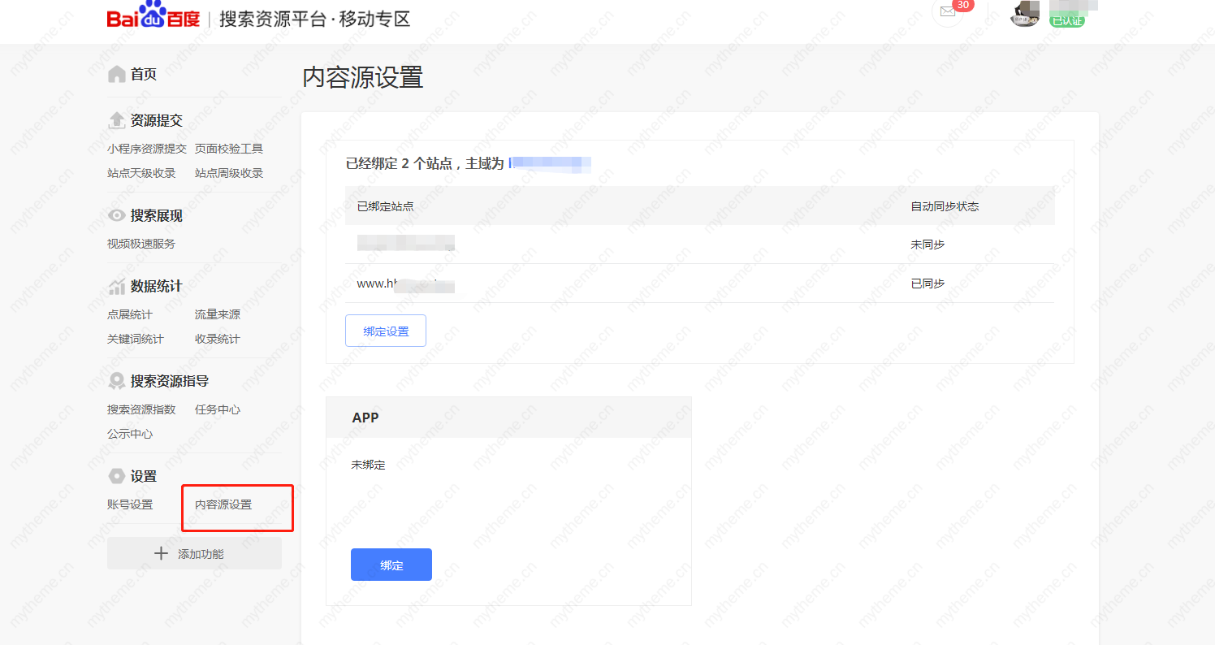Click the 首页 home icon
Screen dimensions: 1215x645
pyautogui.click(x=116, y=74)
